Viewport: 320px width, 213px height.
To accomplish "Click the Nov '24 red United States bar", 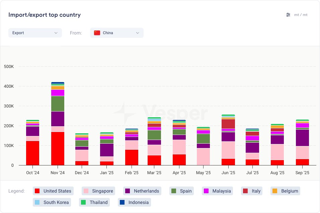I will click(x=58, y=148).
